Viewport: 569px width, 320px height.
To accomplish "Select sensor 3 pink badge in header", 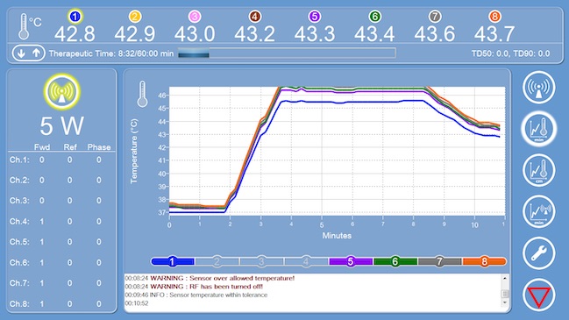I will (x=195, y=17).
